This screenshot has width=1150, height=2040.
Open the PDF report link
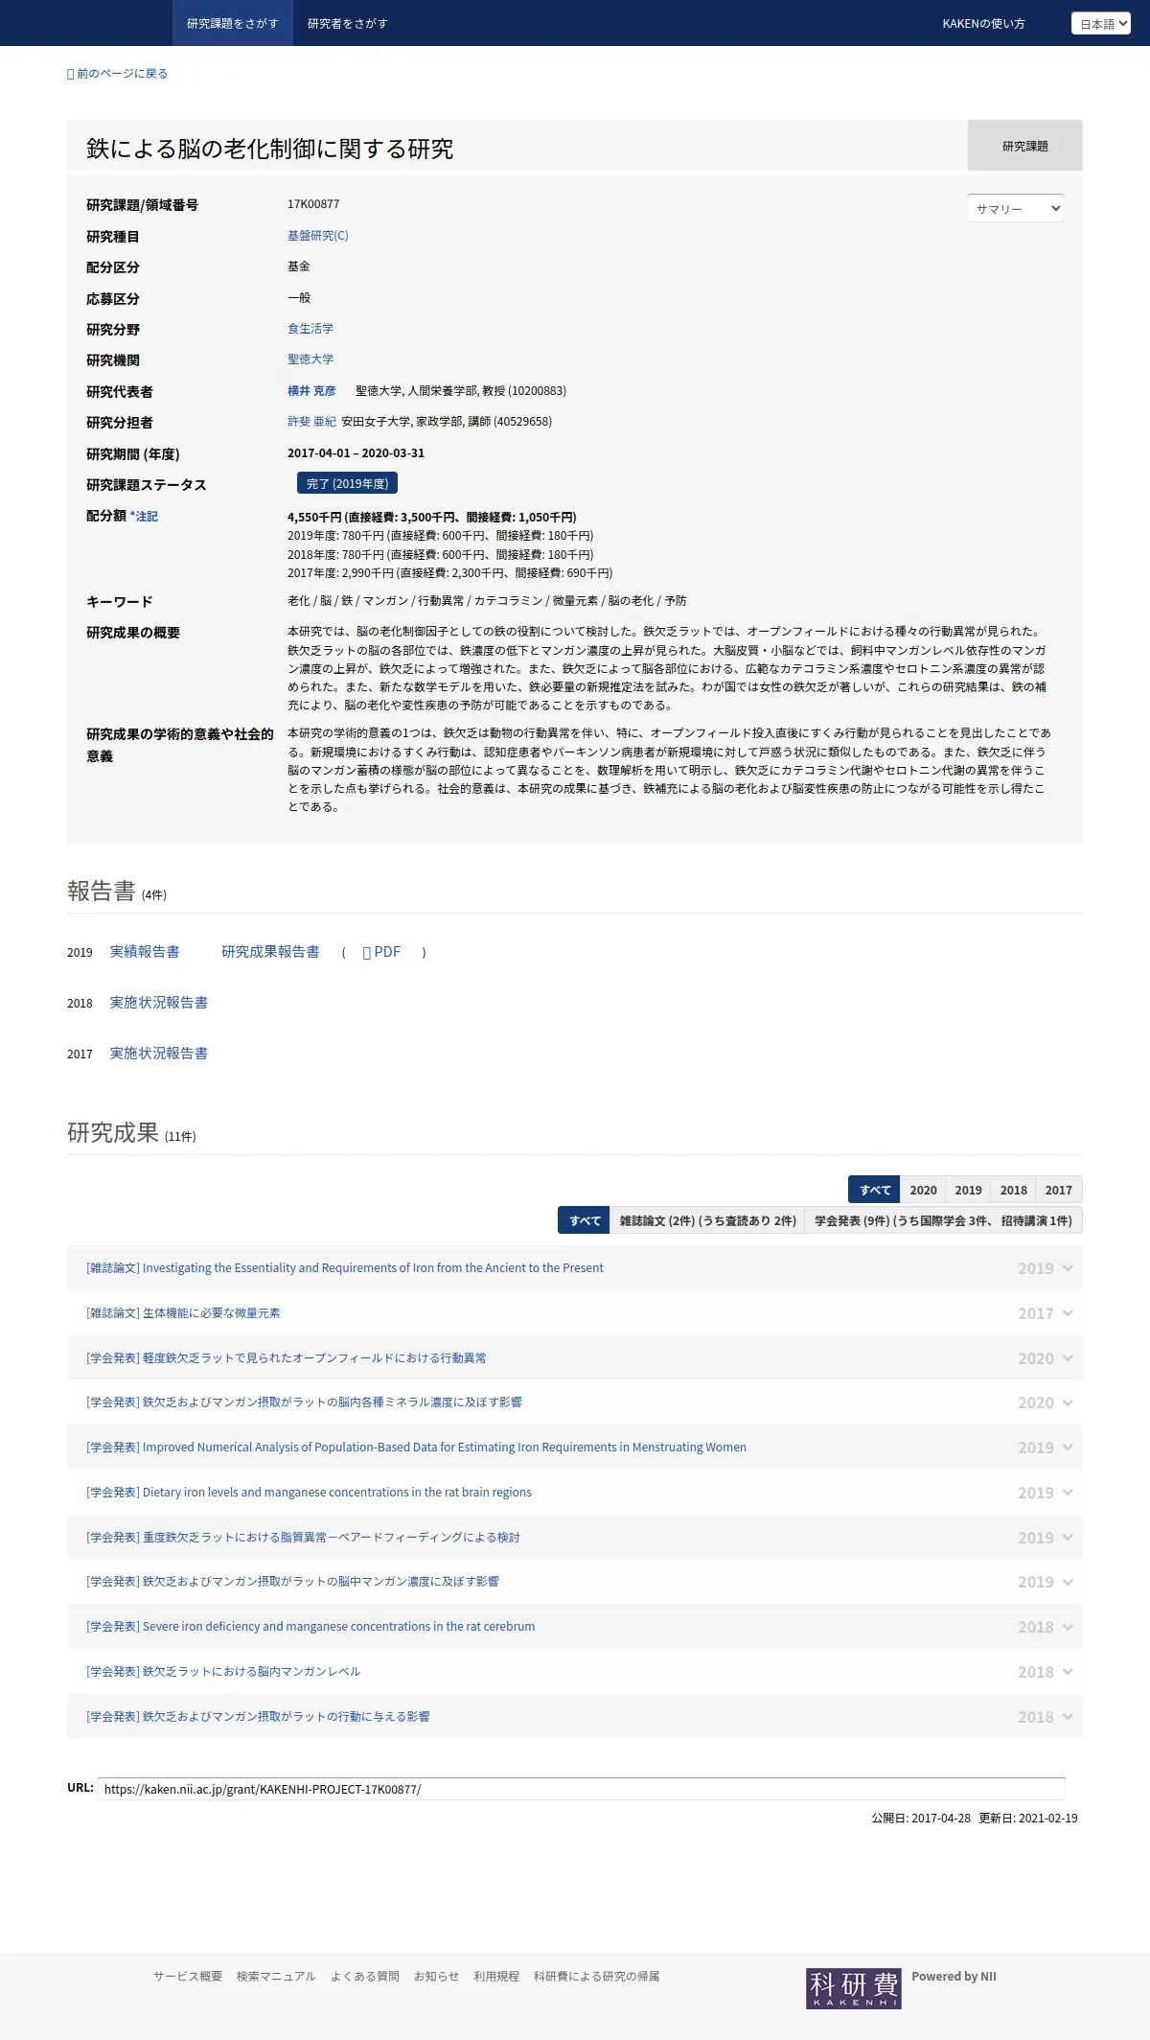pyautogui.click(x=381, y=952)
